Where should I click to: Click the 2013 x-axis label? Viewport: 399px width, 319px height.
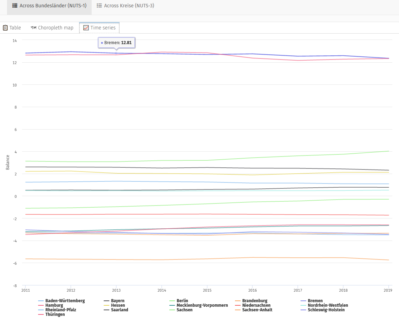[x=116, y=290]
